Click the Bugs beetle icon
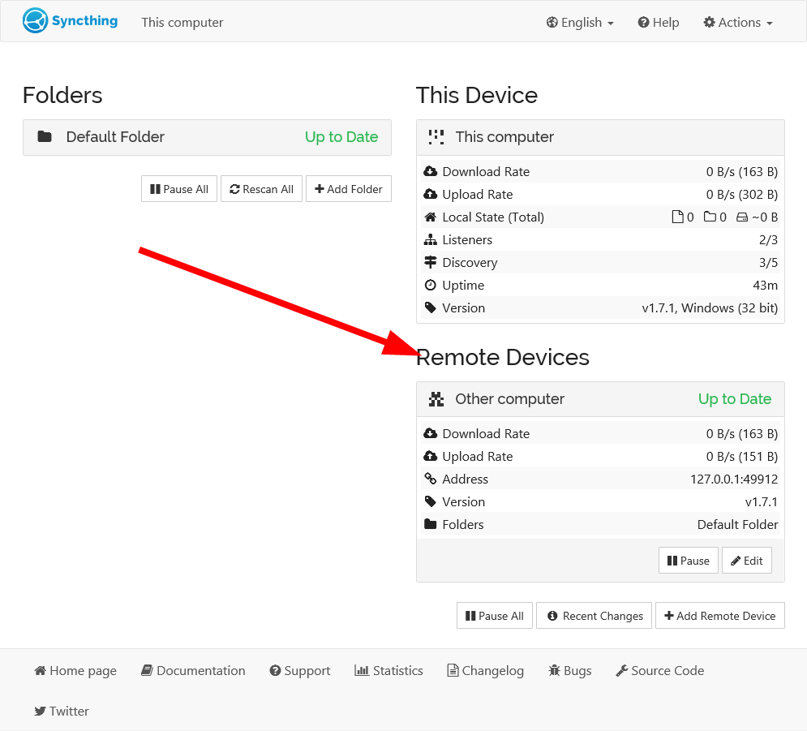The height and width of the screenshot is (731, 807). point(554,670)
